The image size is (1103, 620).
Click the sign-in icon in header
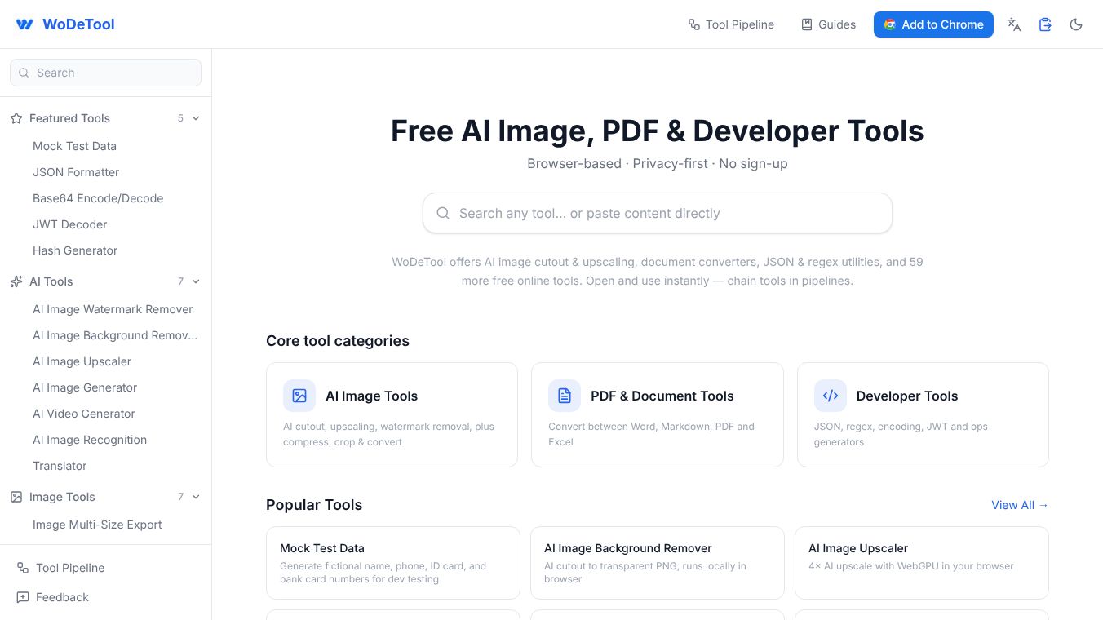(1045, 24)
